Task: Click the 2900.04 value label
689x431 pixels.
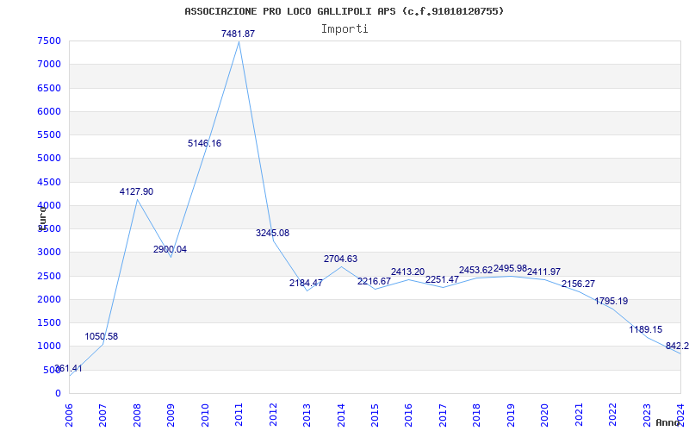Action: click(170, 249)
